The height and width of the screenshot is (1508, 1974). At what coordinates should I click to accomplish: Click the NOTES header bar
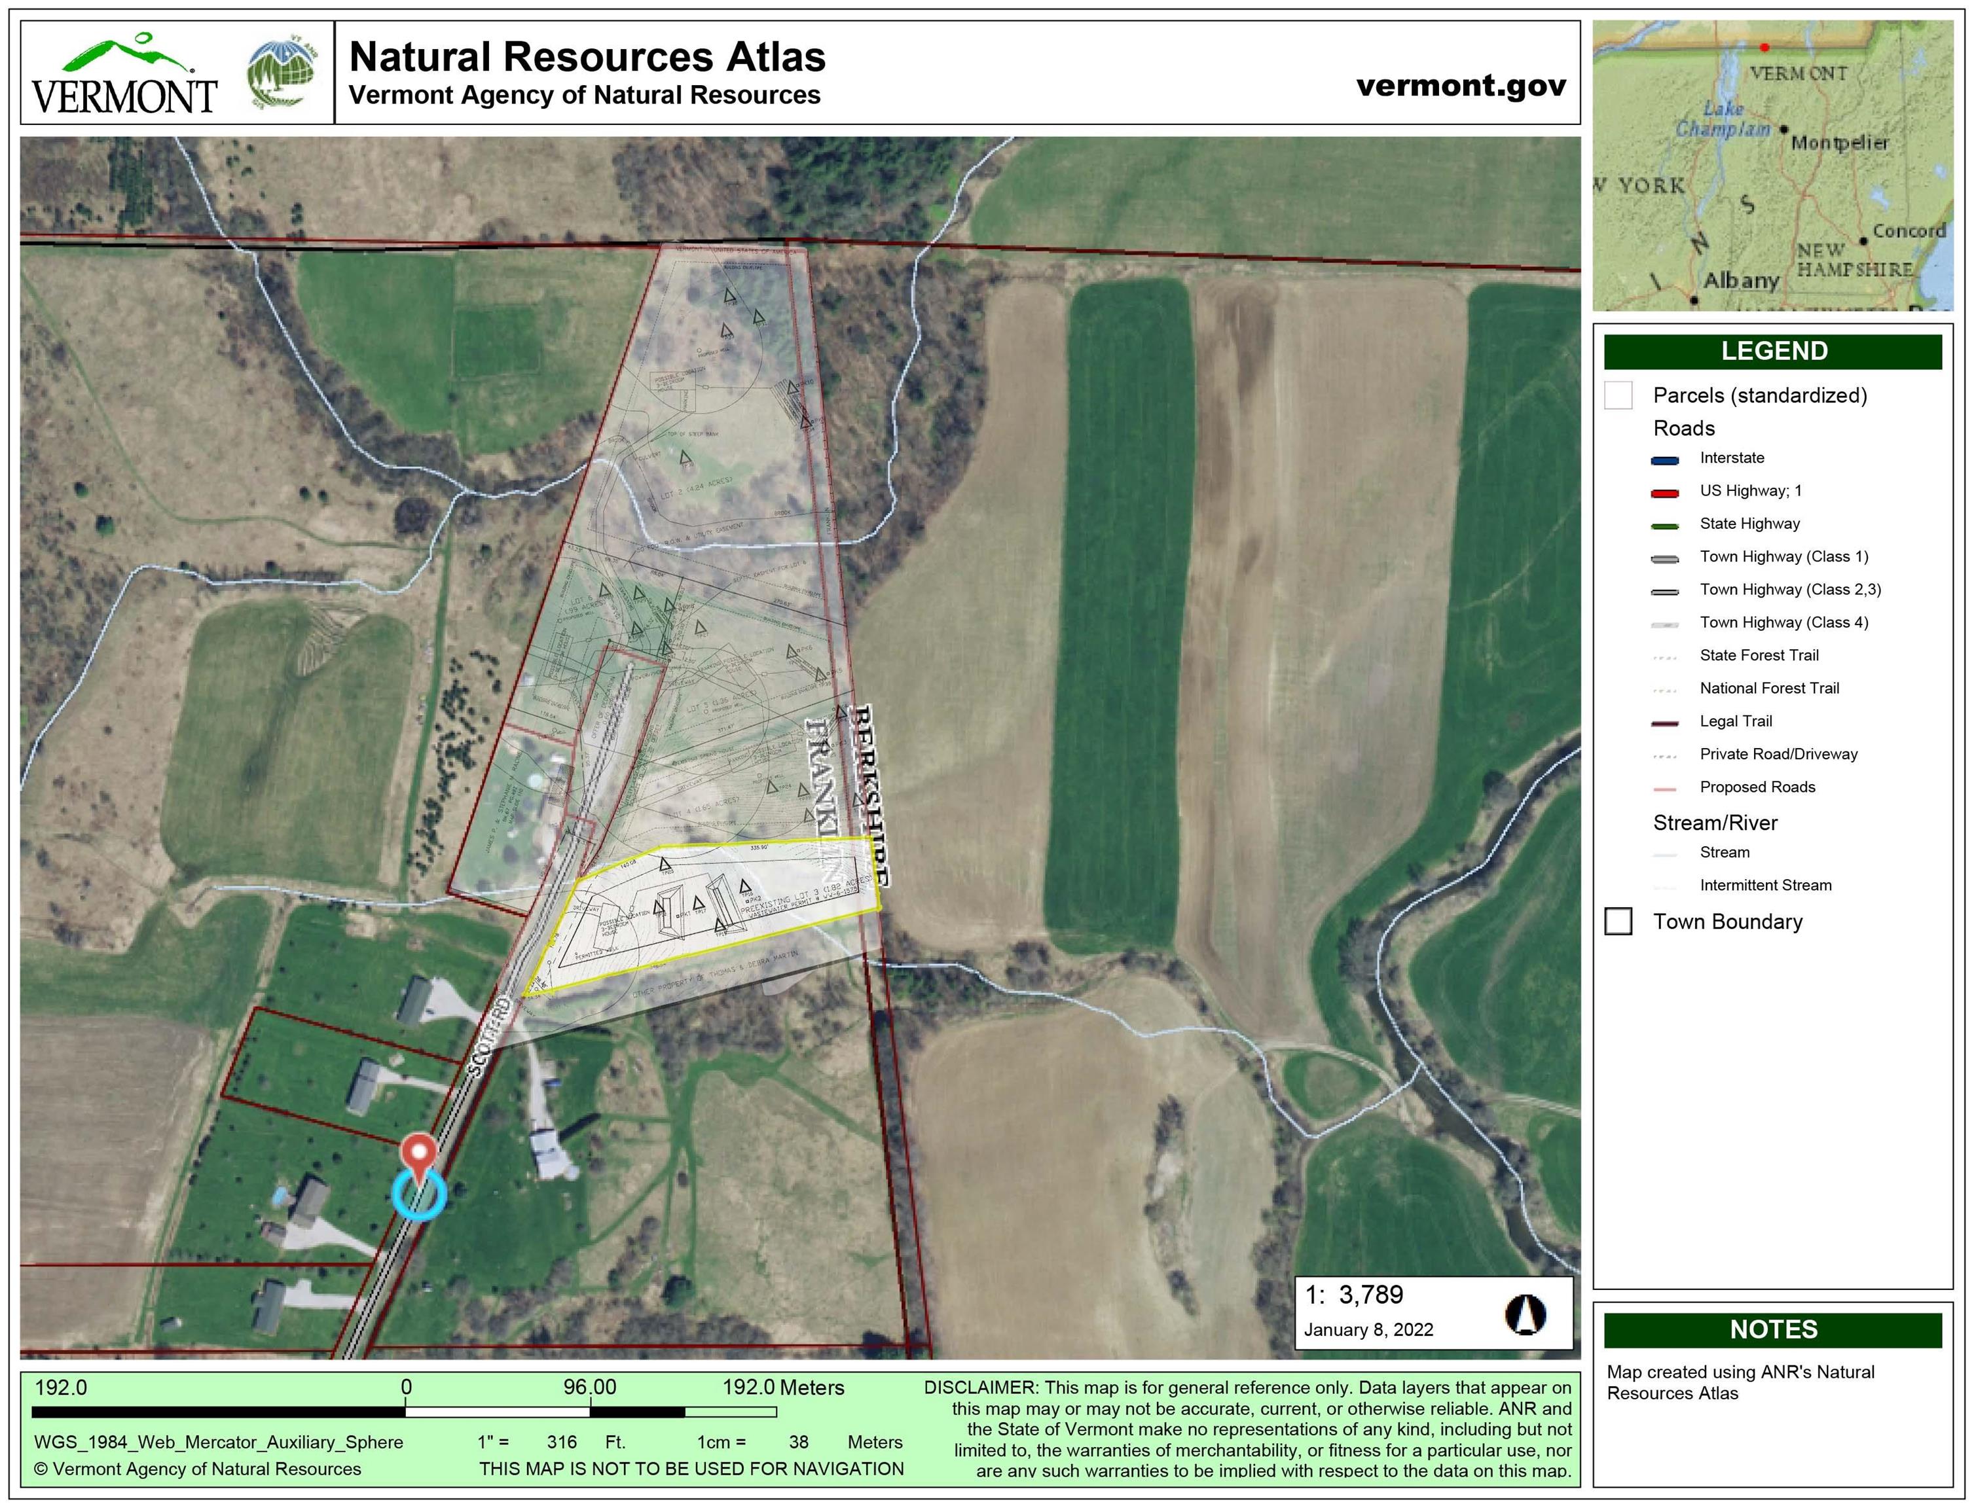pos(1772,1329)
